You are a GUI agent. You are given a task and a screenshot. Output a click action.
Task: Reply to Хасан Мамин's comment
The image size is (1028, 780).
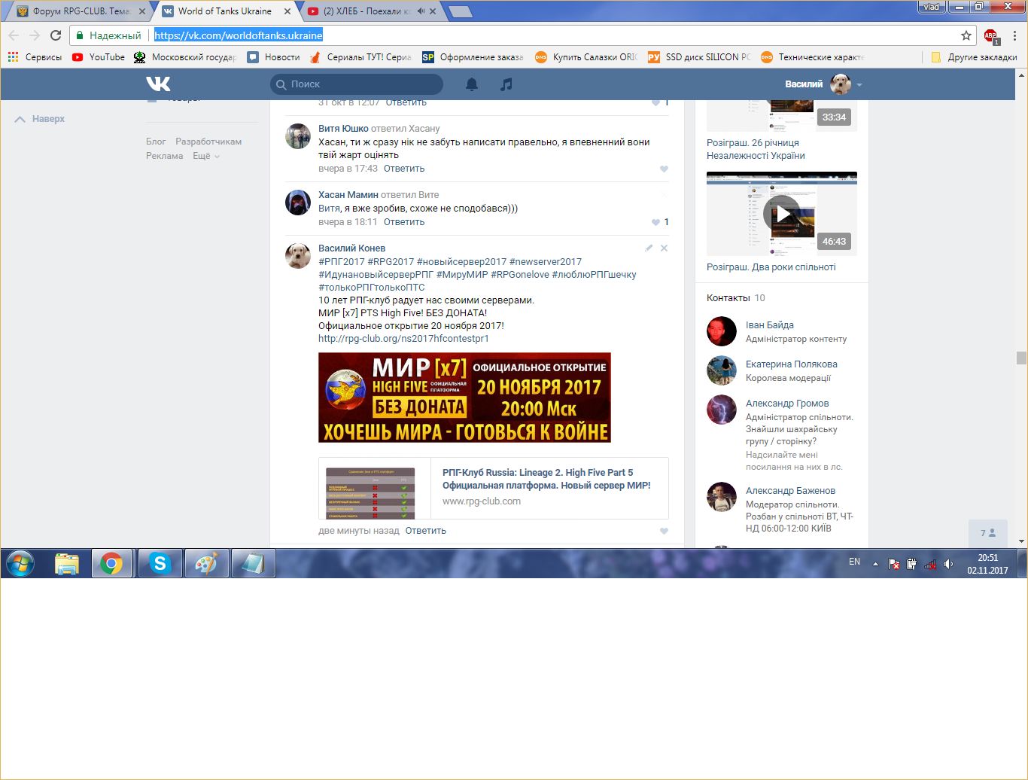[x=404, y=222]
